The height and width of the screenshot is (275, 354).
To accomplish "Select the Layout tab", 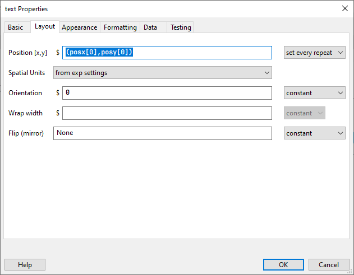I will click(45, 26).
